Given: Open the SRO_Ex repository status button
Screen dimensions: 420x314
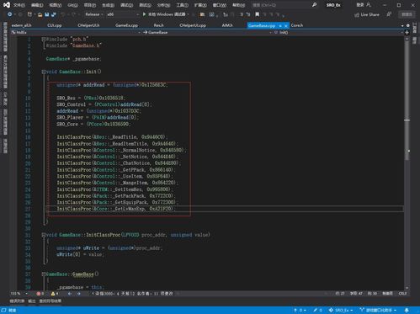Looking at the screenshot, I should (341, 310).
